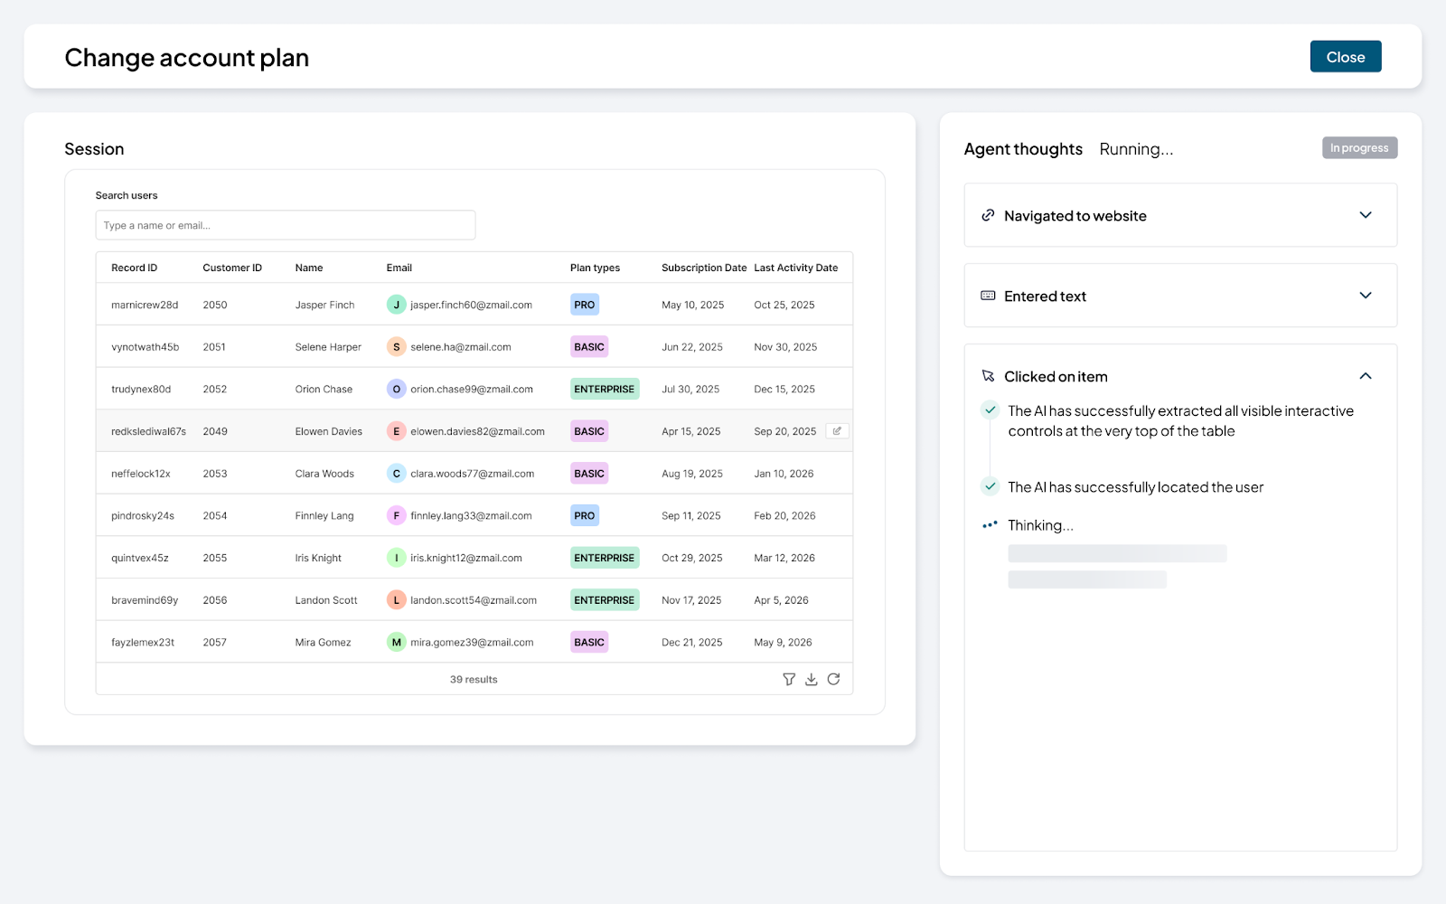Expand the Navigated to website section

point(1365,215)
